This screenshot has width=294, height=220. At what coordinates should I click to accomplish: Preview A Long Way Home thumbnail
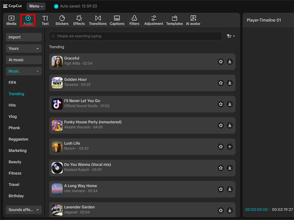pyautogui.click(x=57, y=189)
